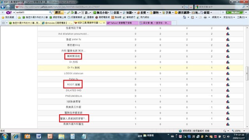The width and height of the screenshot is (249, 140).
Task: Click the Yahoo toolbar search magnifier icon
Action: click(51, 12)
